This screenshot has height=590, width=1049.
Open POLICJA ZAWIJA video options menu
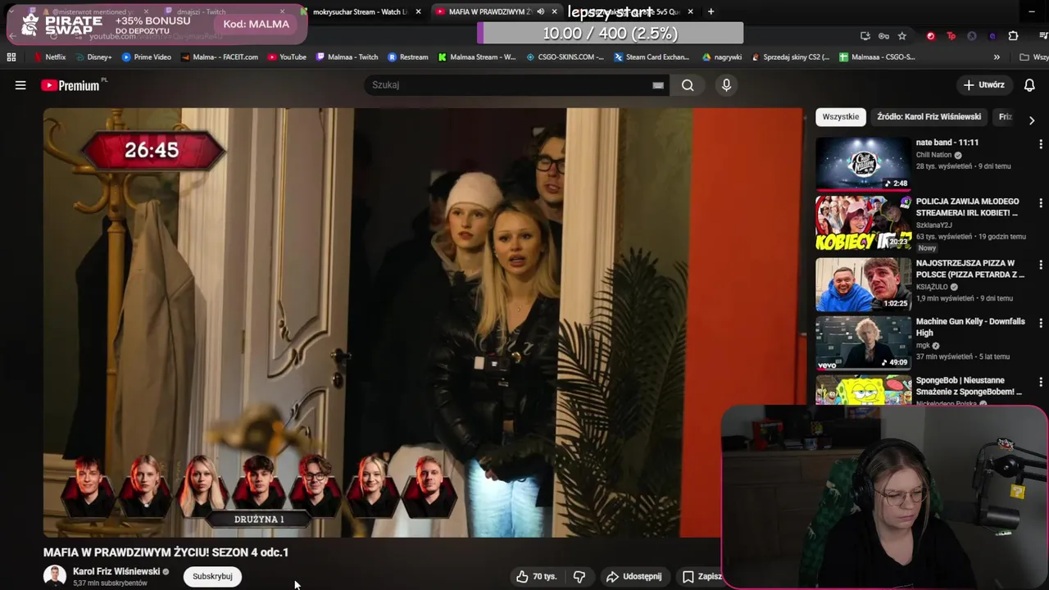tap(1041, 203)
